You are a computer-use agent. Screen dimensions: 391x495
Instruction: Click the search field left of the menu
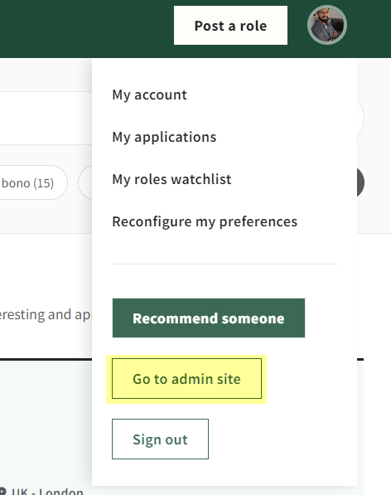pyautogui.click(x=46, y=118)
